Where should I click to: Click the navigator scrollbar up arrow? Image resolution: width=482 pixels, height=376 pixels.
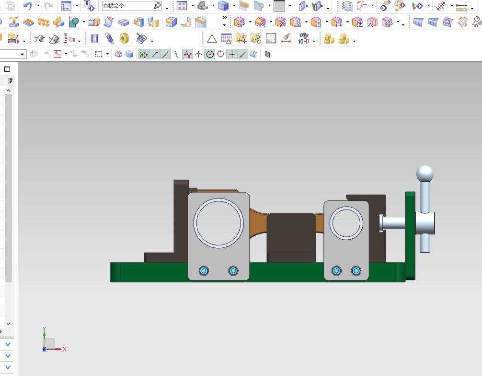tap(8, 90)
